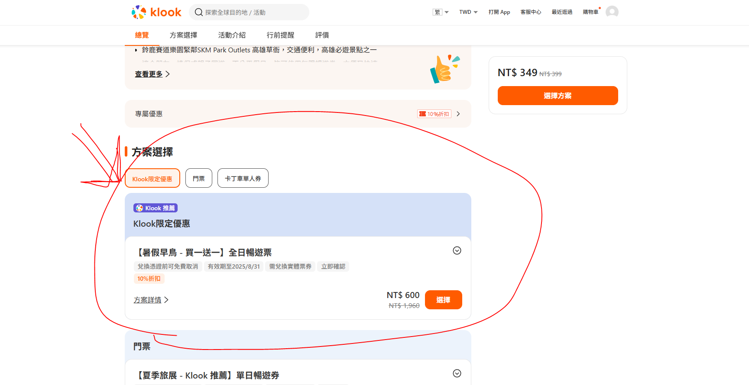Open 查看更多 to read more
Image resolution: width=749 pixels, height=385 pixels.
(152, 74)
